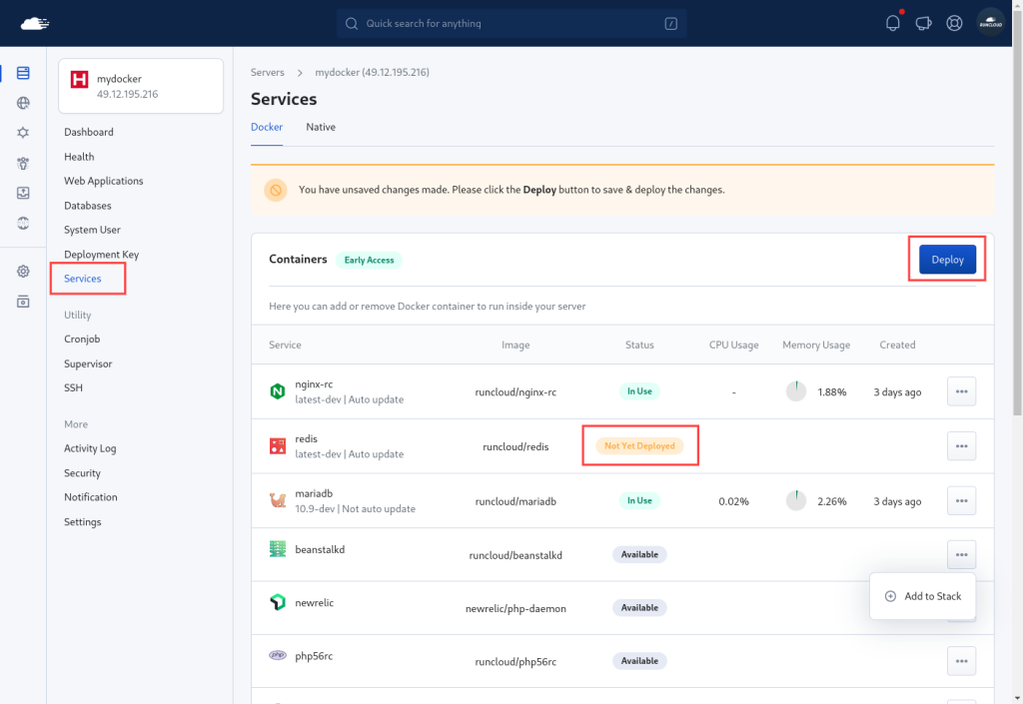Screen dimensions: 1023x704
Task: Click the beanstalkd service icon
Action: point(278,549)
